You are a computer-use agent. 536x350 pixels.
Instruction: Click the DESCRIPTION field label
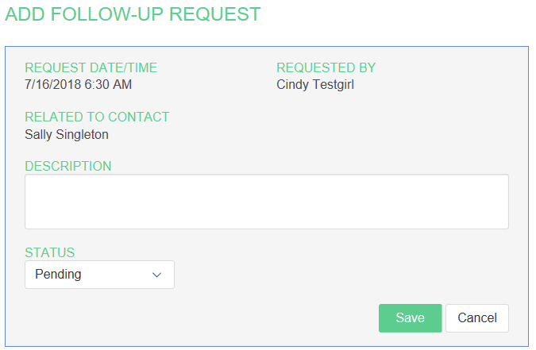(68, 166)
